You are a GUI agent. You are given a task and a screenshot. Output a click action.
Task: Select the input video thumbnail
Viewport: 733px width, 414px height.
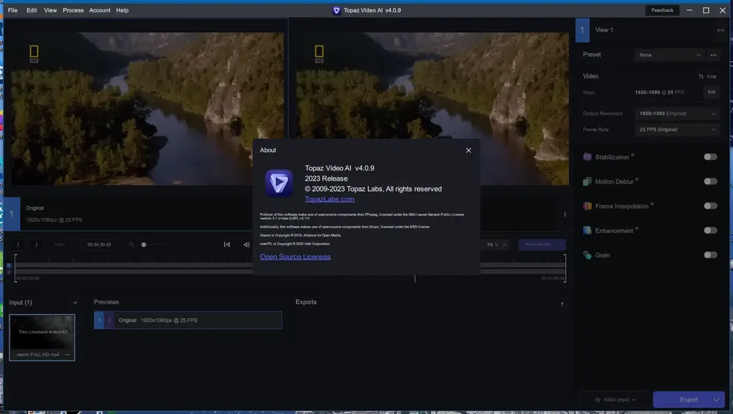click(x=42, y=337)
